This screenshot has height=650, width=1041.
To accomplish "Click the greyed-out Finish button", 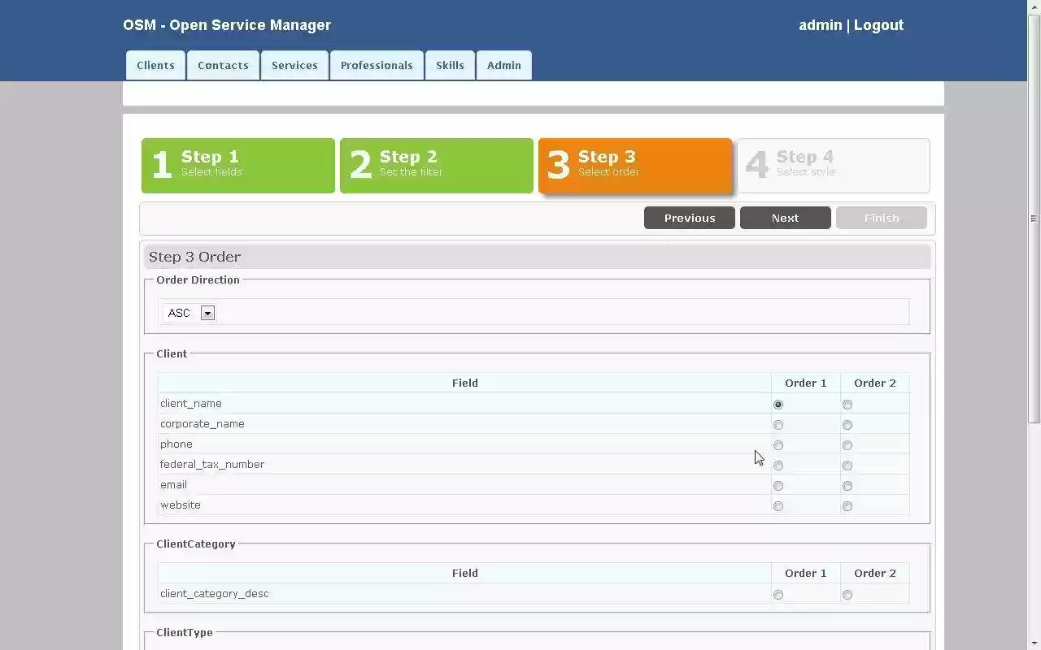I will (x=882, y=218).
